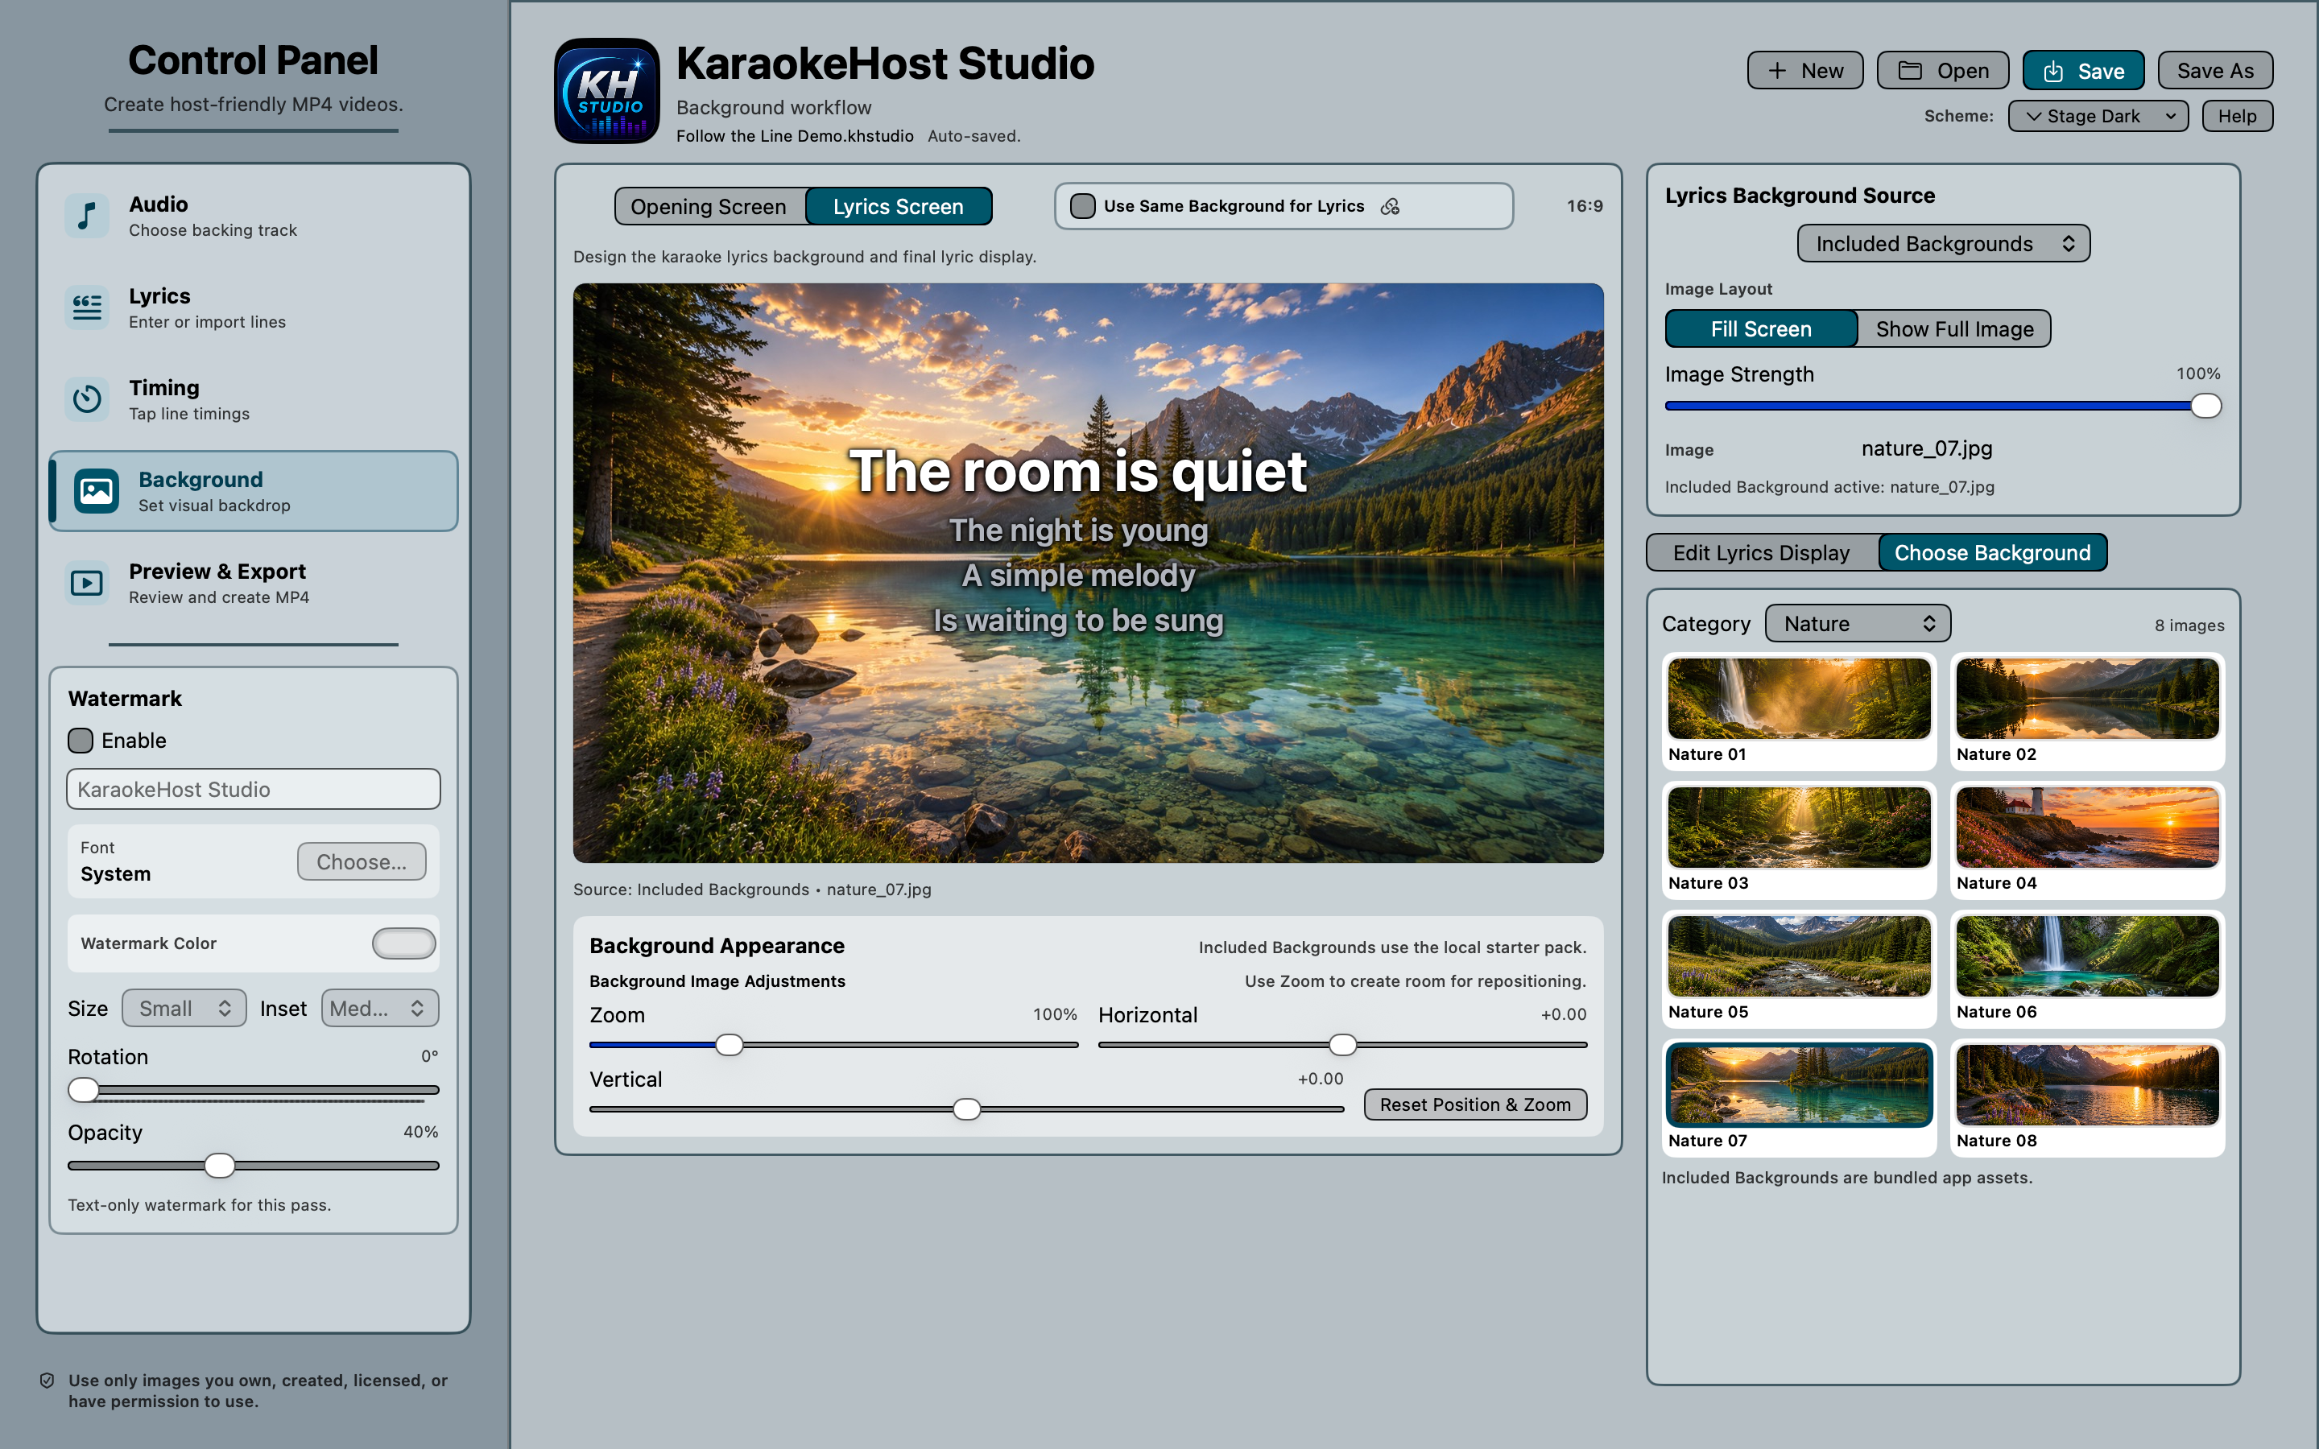Viewport: 2319px width, 1449px height.
Task: Click the KH Studio app logo
Action: (x=606, y=91)
